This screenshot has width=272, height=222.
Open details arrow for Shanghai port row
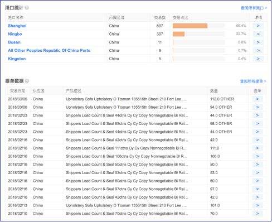pyautogui.click(x=258, y=26)
